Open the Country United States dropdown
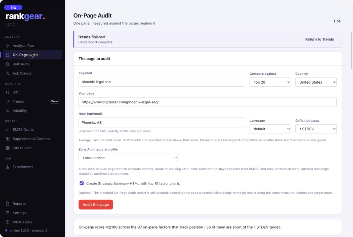Image resolution: width=353 pixels, height=237 pixels. (316, 82)
